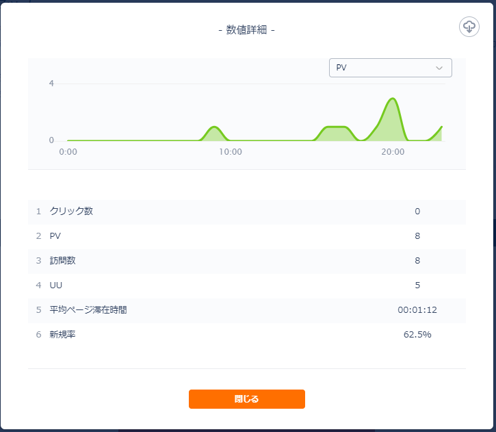Click the chart peak near 20:00
Image resolution: width=496 pixels, height=432 pixels.
click(x=393, y=99)
